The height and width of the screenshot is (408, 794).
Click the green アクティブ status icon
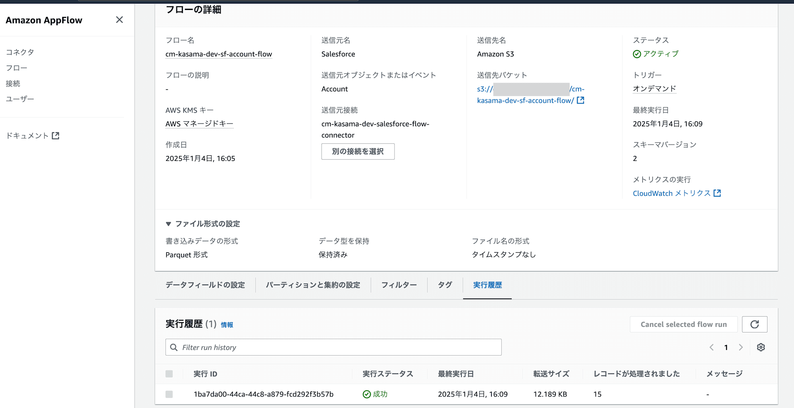click(637, 54)
